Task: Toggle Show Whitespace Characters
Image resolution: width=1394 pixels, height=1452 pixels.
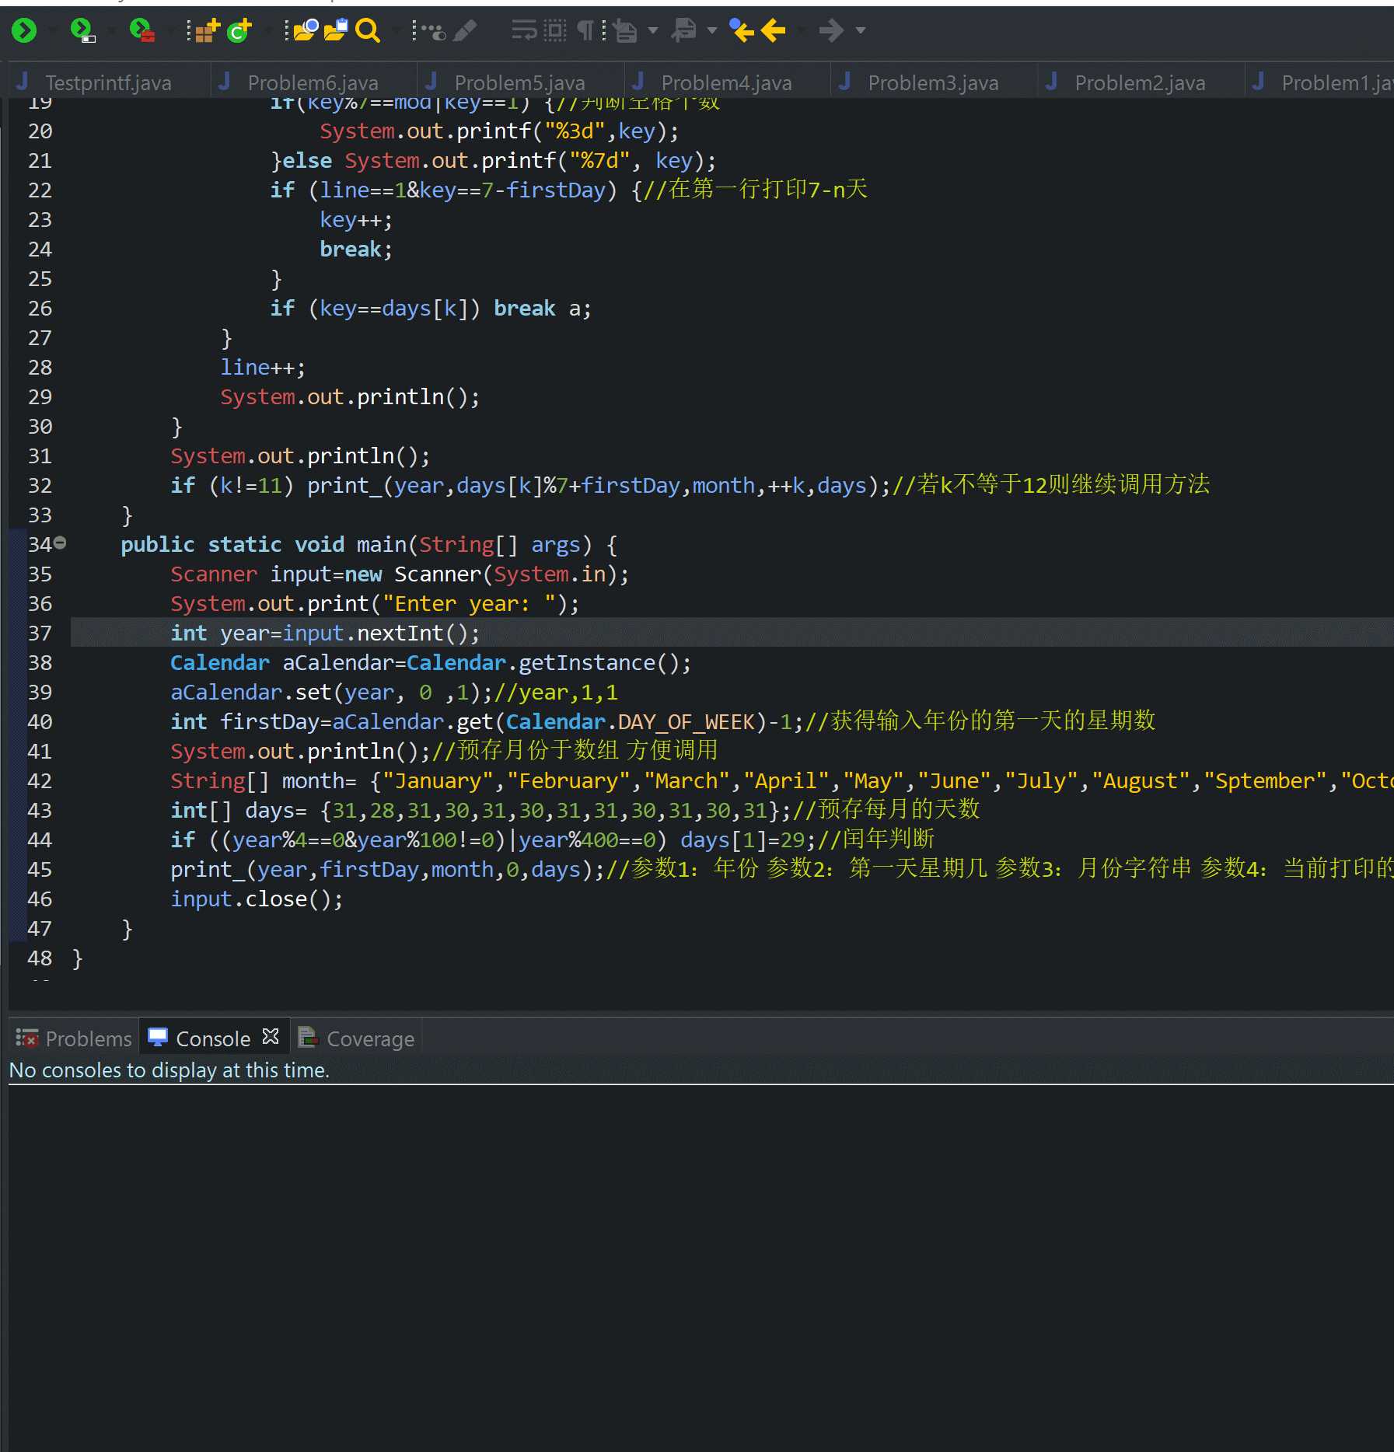Action: tap(585, 30)
